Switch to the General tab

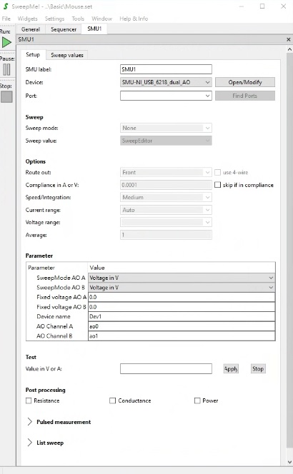tap(31, 29)
